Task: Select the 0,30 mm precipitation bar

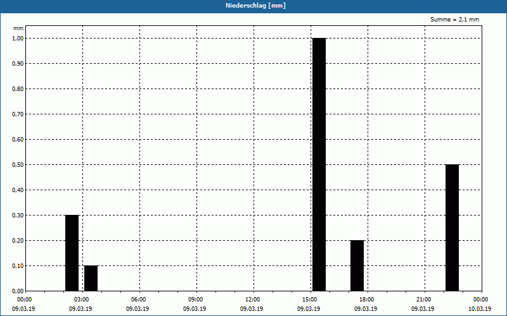Action: 72,253
